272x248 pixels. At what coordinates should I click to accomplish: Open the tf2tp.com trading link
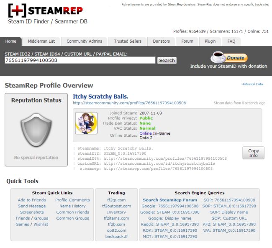[116, 200]
